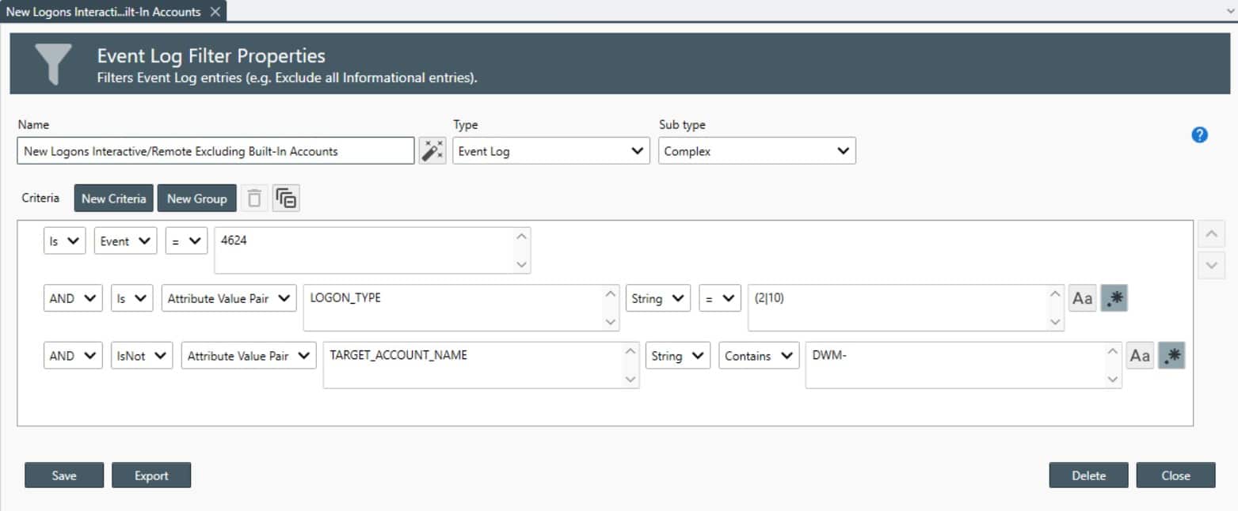Click the move criteria down chevron on right side
1238x511 pixels.
tap(1211, 263)
